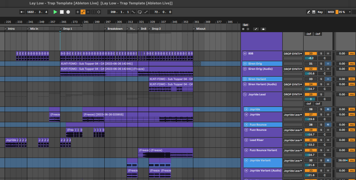The image size is (356, 180).
Task: Collapse the 808 track
Action: pyautogui.click(x=245, y=54)
